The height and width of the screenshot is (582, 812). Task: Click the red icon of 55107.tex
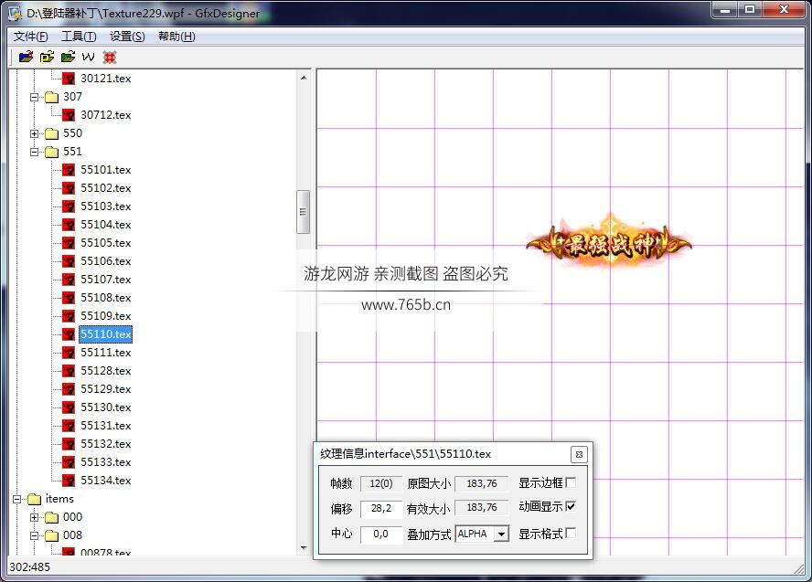pos(69,280)
